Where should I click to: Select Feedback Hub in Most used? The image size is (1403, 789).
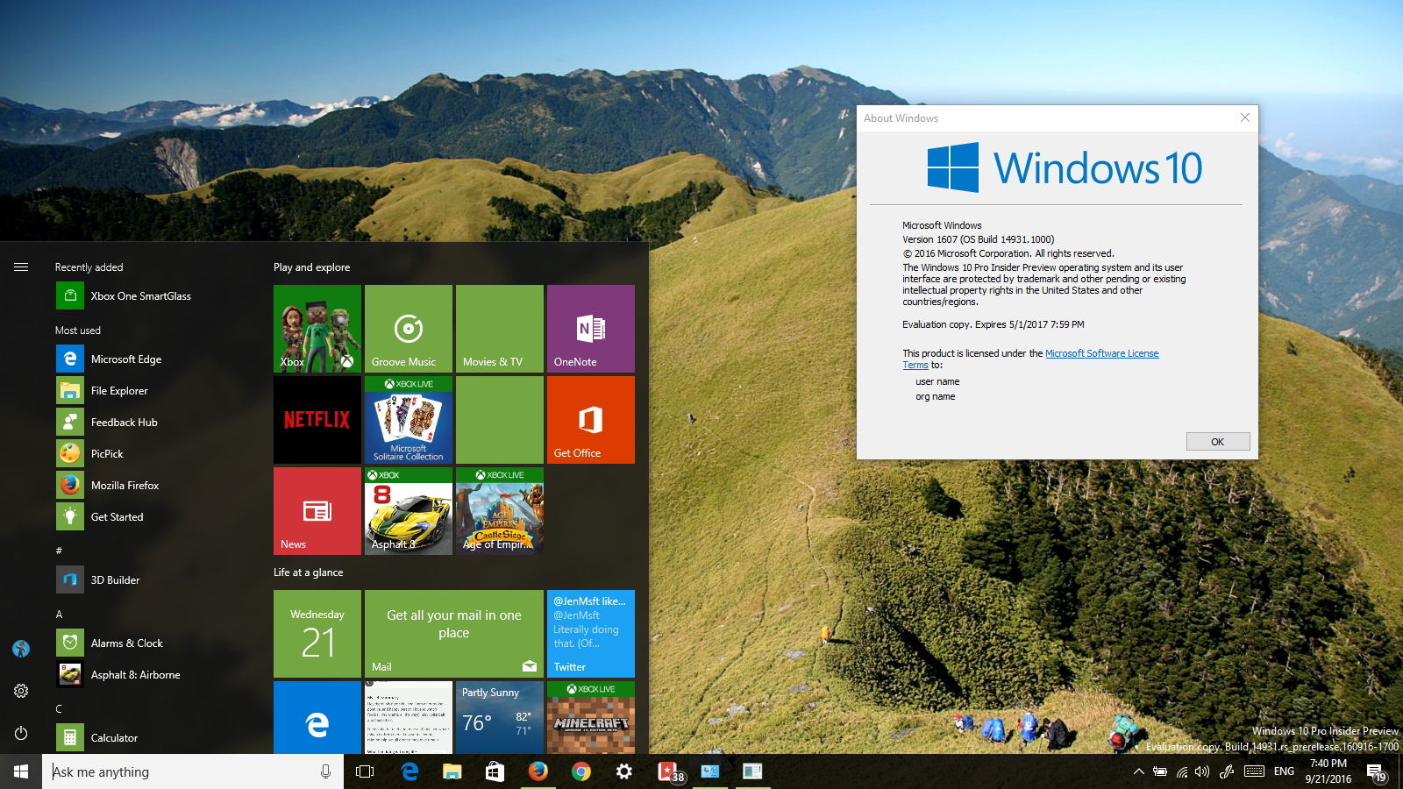point(124,423)
